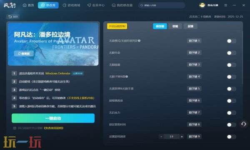Screen dimensions: 250x150
Task: Check the agreement checkbox below 一键启动
Action: [x=15, y=128]
